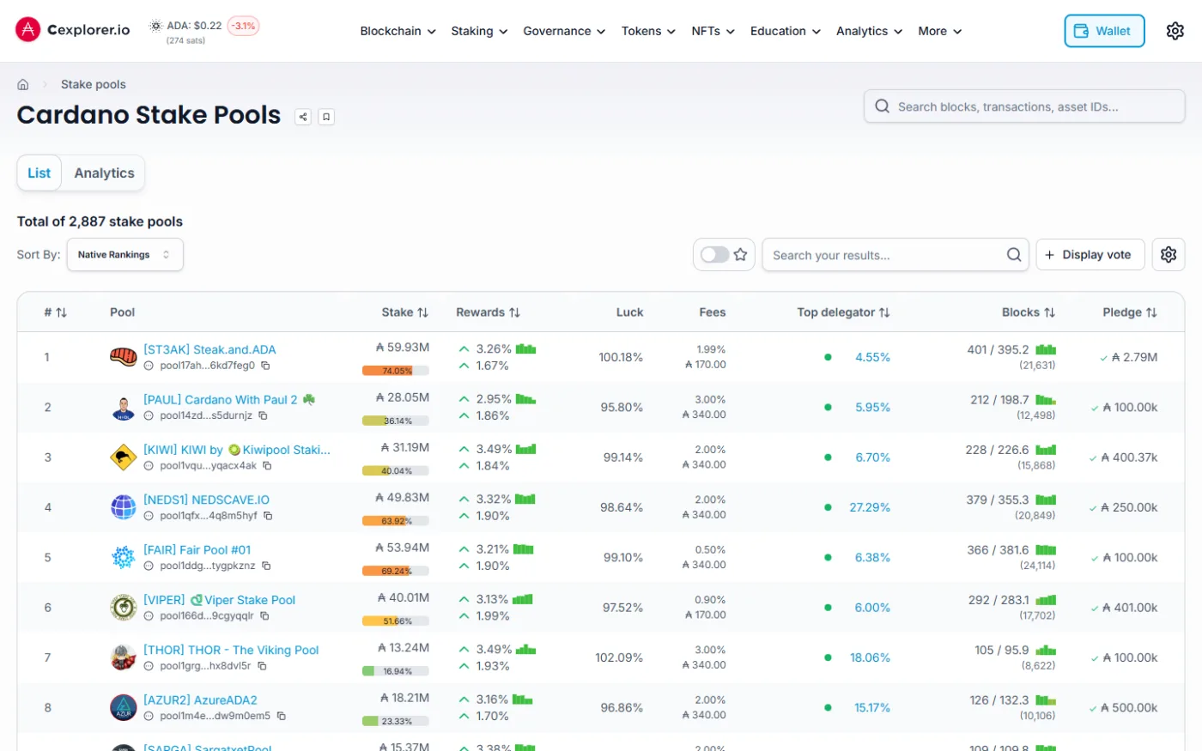Copy pool ID of Steak.and.ADA
Image resolution: width=1202 pixels, height=751 pixels.
(265, 366)
